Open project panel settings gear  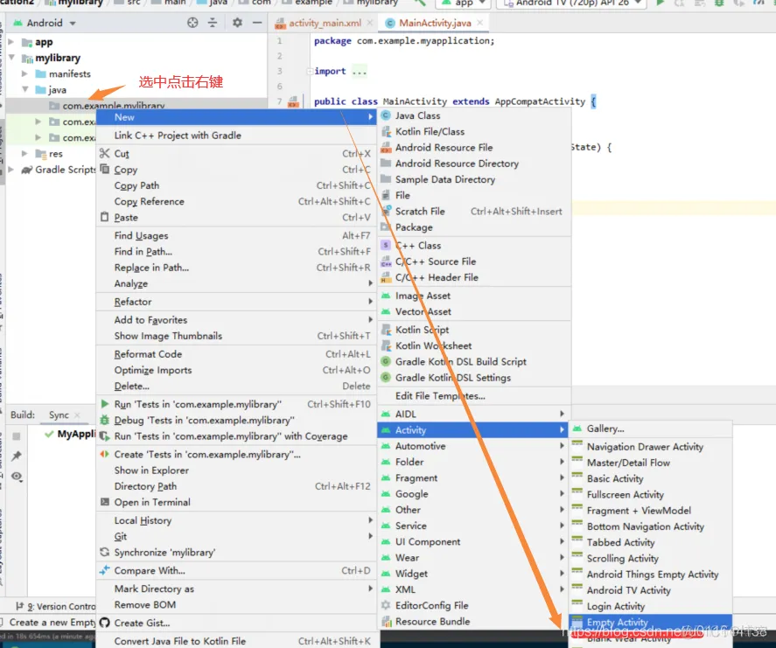coord(238,23)
